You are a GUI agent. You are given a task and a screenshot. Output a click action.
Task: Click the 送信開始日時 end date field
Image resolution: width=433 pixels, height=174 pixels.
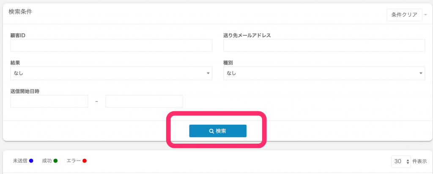(x=144, y=101)
